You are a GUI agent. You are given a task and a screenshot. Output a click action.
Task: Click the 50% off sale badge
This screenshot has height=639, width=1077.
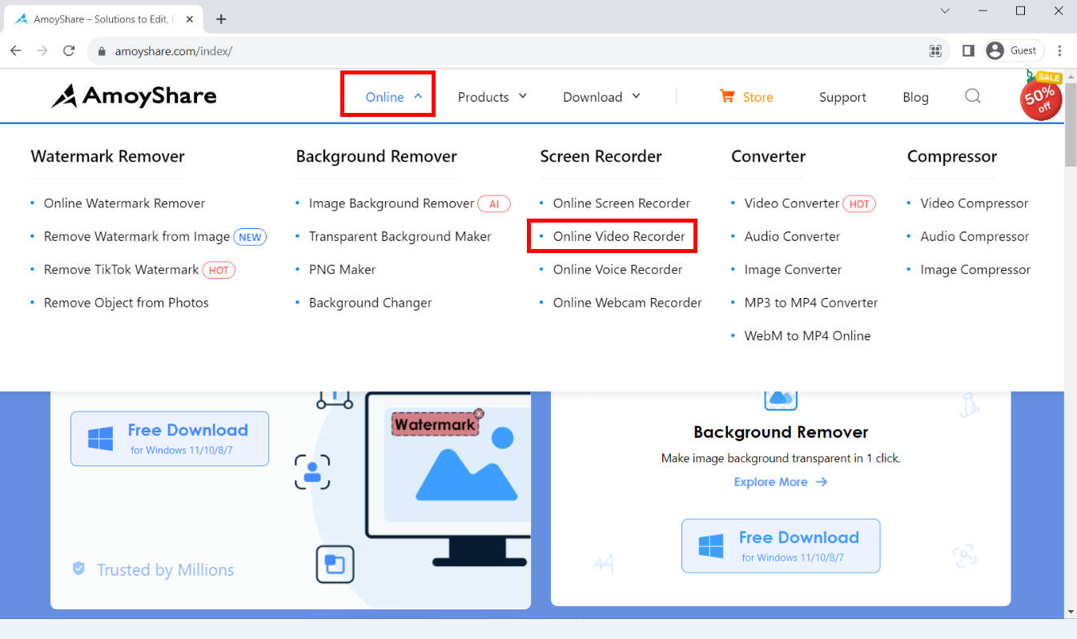coord(1041,96)
